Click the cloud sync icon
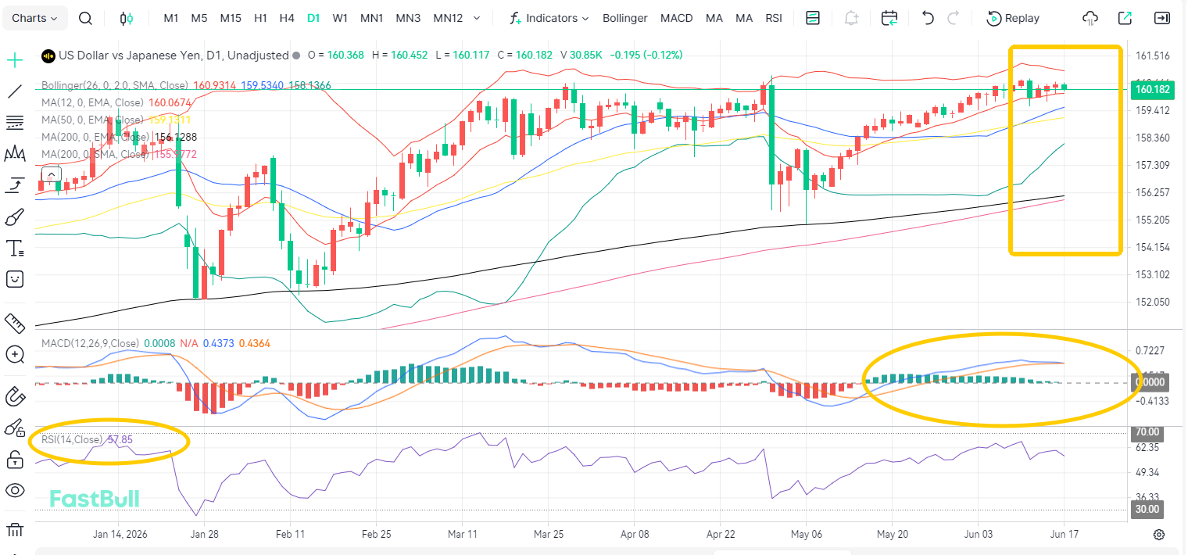The height and width of the screenshot is (555, 1188). [x=1090, y=18]
